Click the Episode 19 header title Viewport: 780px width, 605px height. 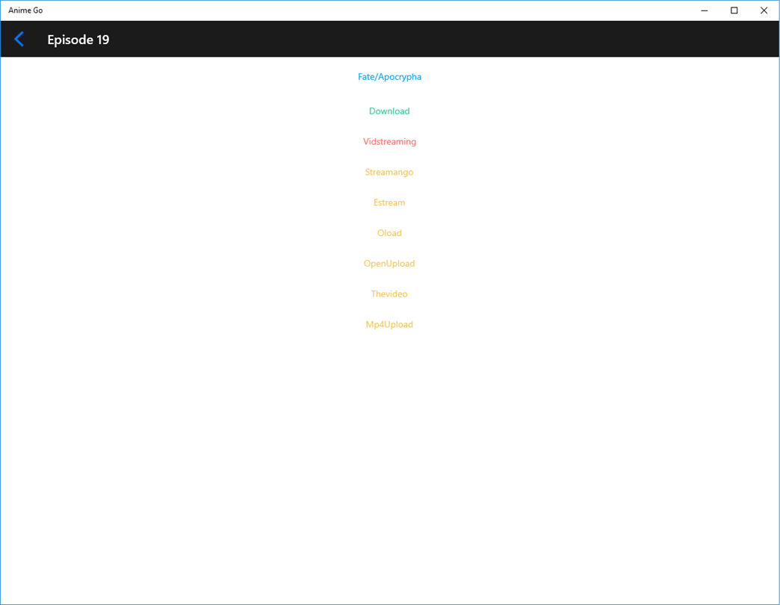coord(78,40)
